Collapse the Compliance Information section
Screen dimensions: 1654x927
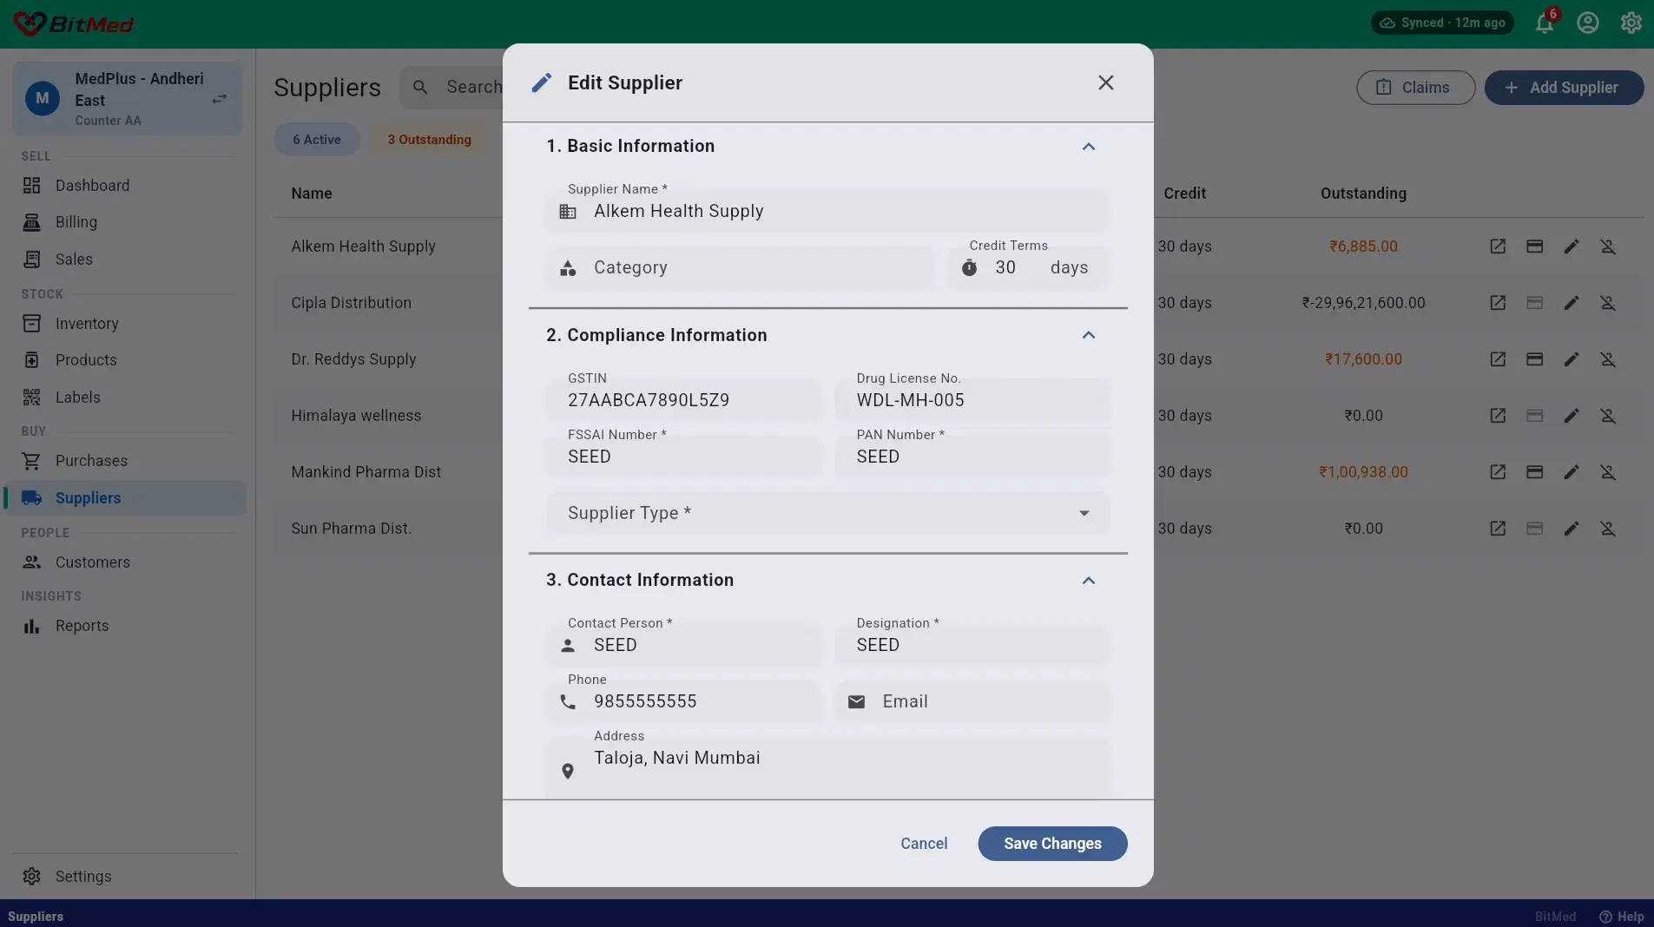coord(1088,335)
